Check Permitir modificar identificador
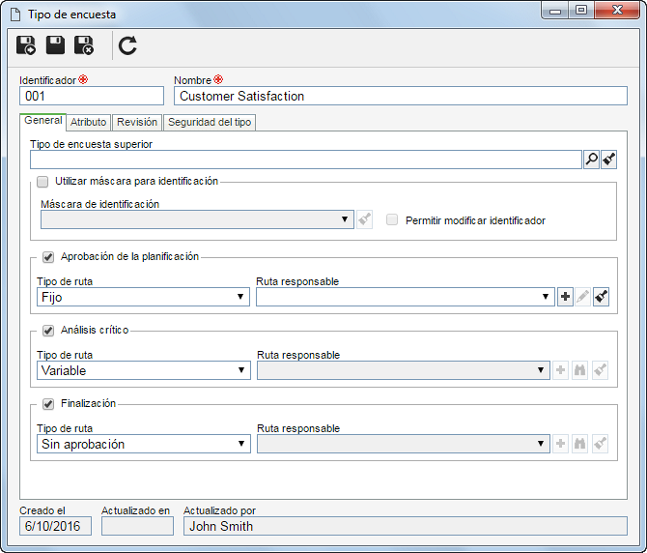Image resolution: width=647 pixels, height=553 pixels. (392, 219)
